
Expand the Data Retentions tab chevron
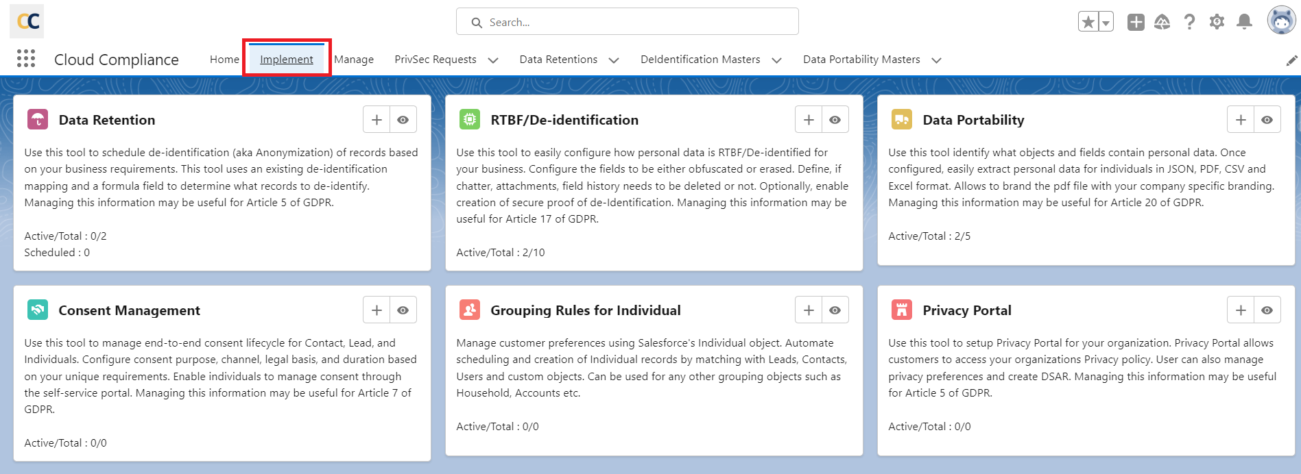coord(614,60)
